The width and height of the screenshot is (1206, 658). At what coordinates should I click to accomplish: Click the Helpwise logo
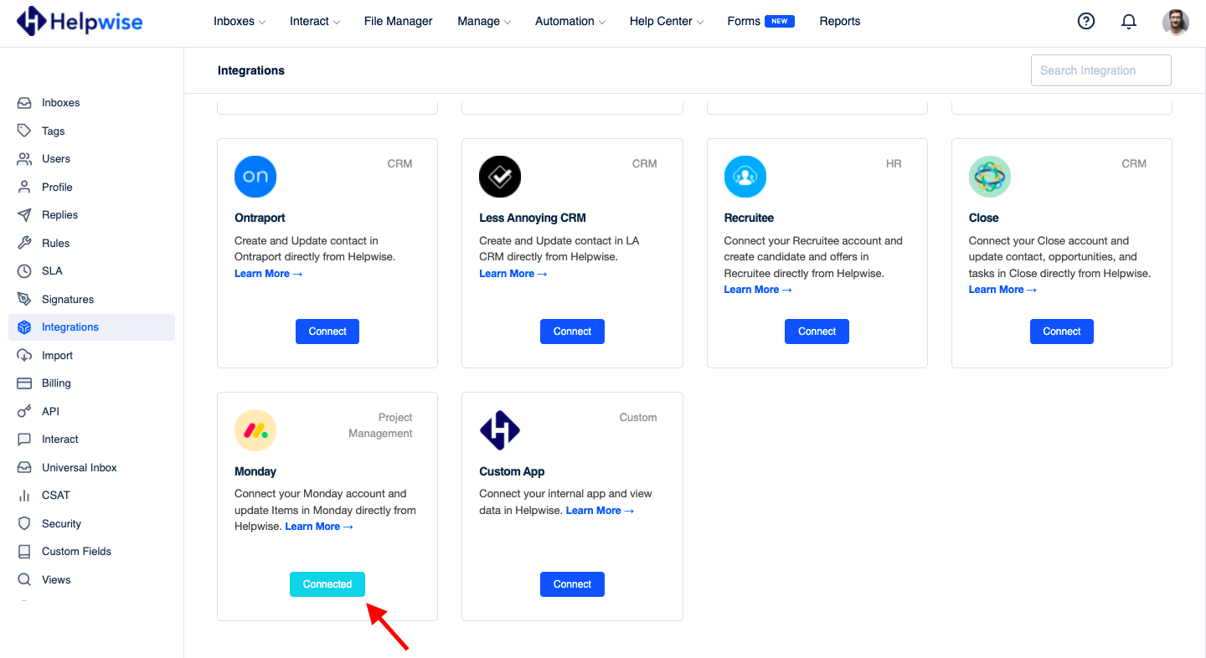[x=79, y=21]
